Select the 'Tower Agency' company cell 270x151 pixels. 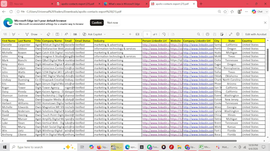53,88
